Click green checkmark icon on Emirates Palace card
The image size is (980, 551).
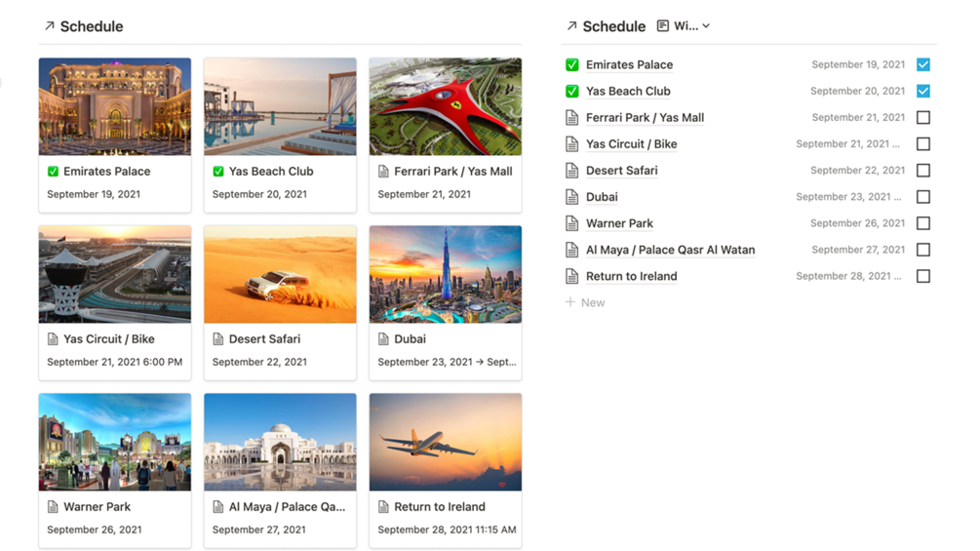(53, 172)
